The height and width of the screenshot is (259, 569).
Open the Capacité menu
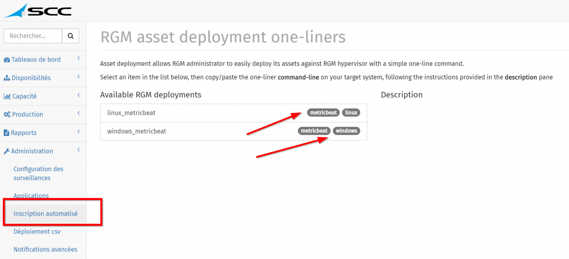click(x=24, y=96)
